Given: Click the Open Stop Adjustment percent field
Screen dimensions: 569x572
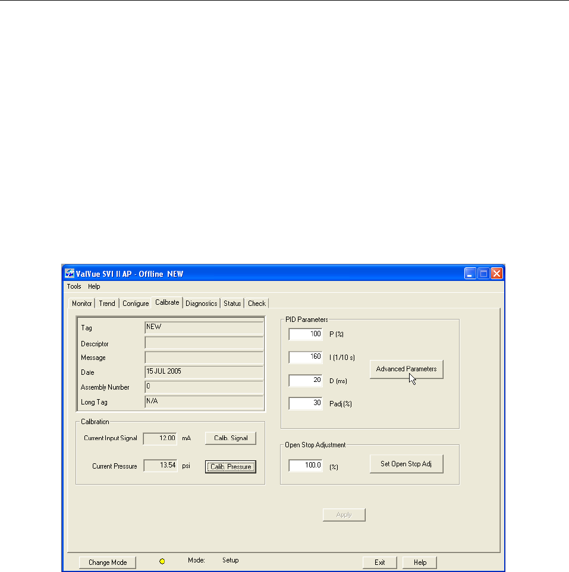Looking at the screenshot, I should [306, 466].
